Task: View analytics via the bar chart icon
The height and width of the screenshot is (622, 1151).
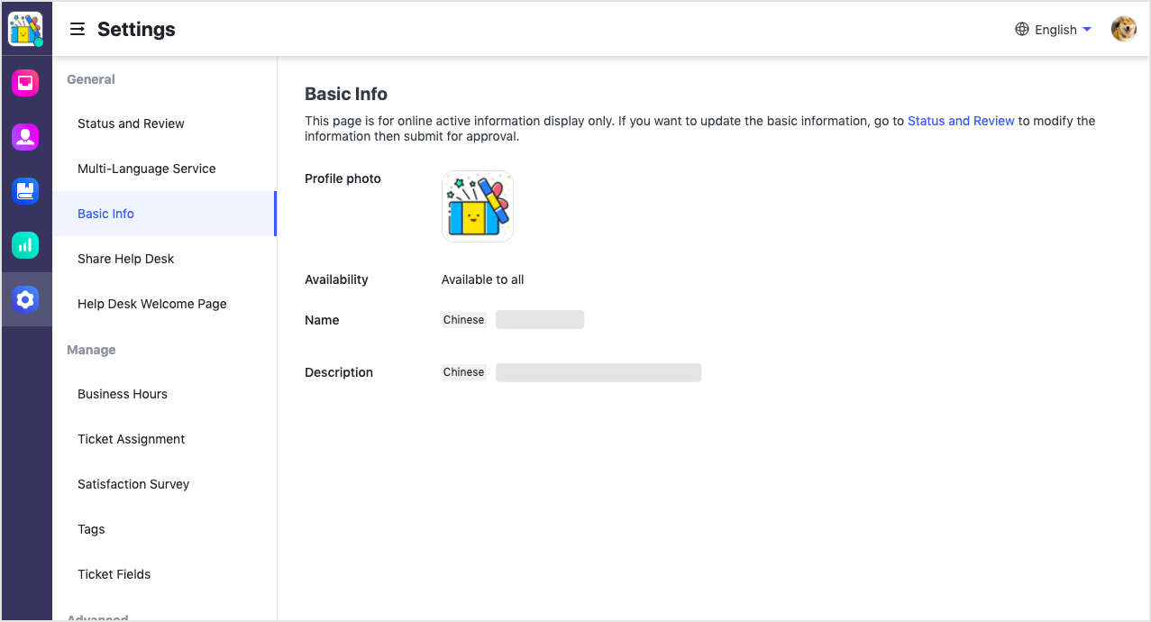Action: click(25, 245)
